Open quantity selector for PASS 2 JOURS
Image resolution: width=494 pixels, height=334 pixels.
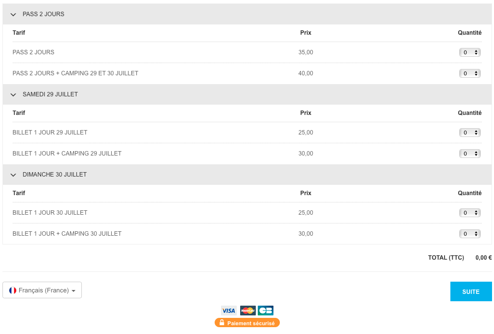coord(469,52)
